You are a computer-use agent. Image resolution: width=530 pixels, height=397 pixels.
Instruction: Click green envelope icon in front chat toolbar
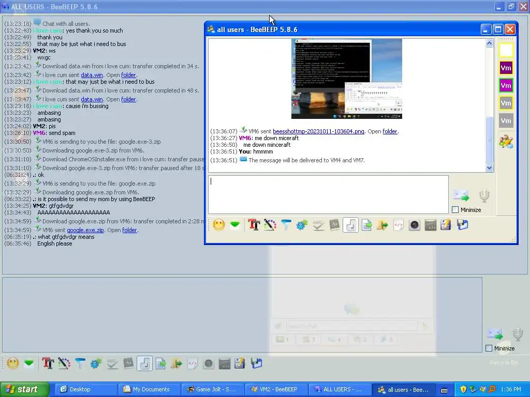point(235,224)
